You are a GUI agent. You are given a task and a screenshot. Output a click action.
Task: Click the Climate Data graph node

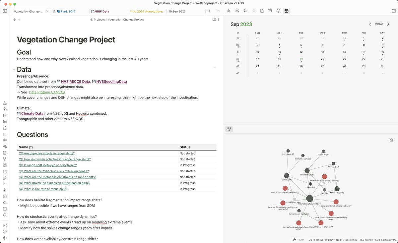coord(287,176)
